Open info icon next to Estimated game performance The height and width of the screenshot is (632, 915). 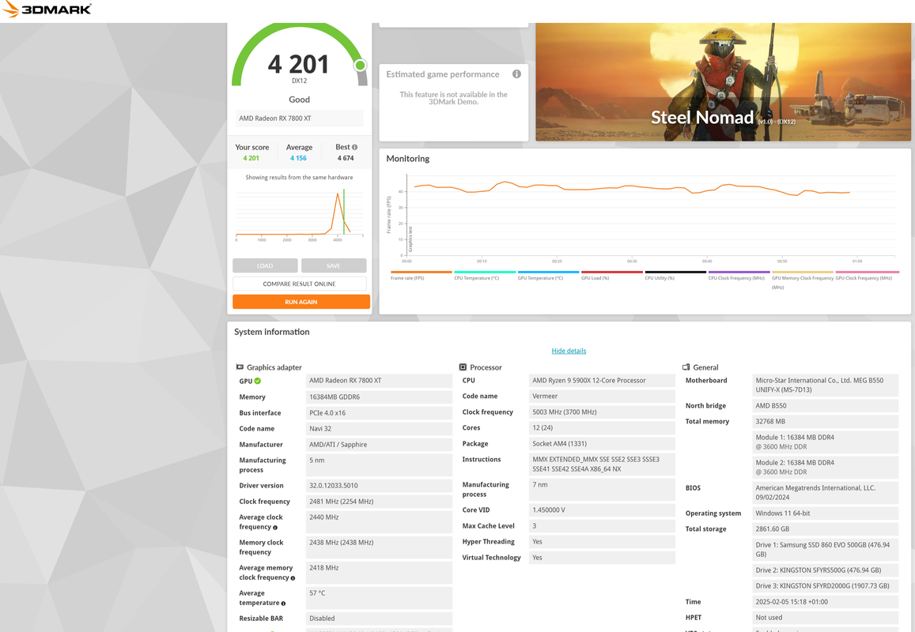516,74
